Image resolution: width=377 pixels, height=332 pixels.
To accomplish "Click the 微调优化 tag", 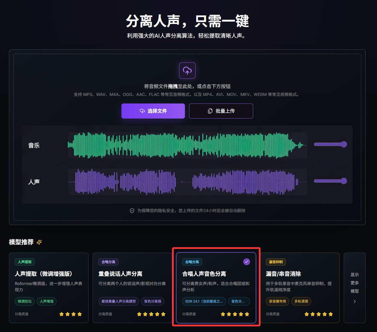I will 25,301.
